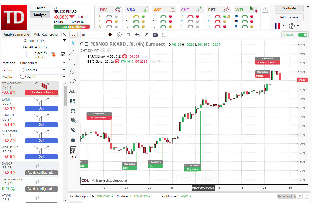Switch to the Multi-Recherche tab

coord(46,34)
